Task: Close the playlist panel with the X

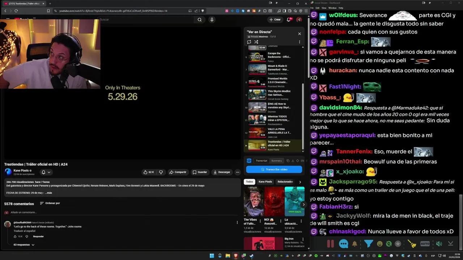Action: pos(300,34)
